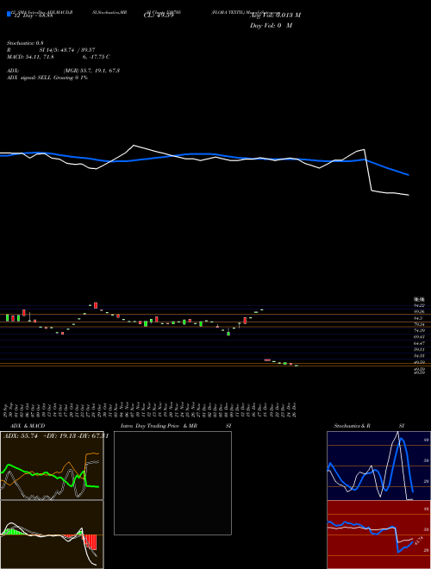Click the 'ADX: 55.74 +DY: 19.13 -DY: 67.31' readout
Screen dimensions: 431x569
coord(55,436)
